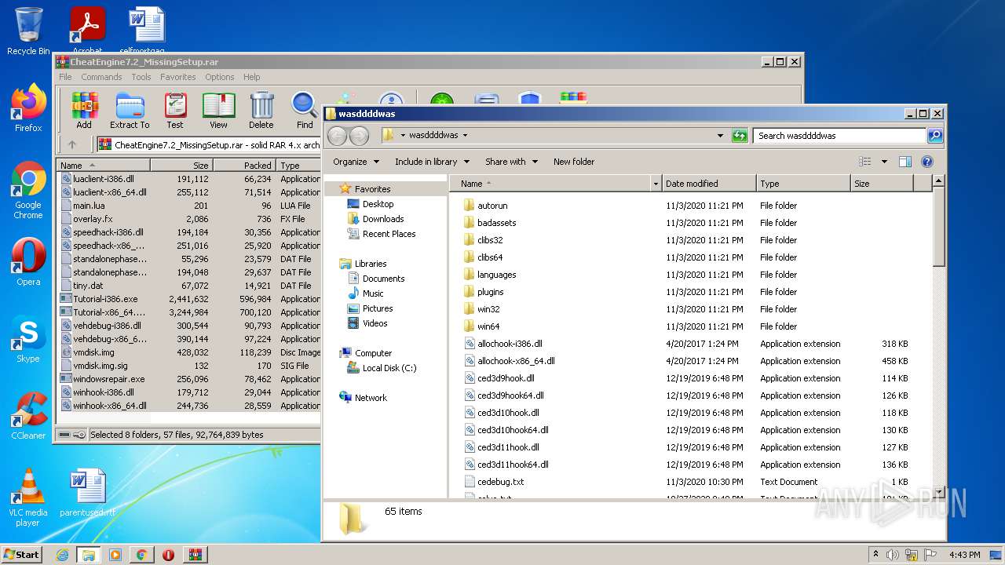Image resolution: width=1005 pixels, height=565 pixels.
Task: Select the badassets folder
Action: [x=496, y=223]
